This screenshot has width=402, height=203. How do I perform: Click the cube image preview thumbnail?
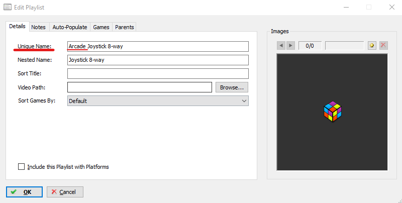(x=332, y=112)
